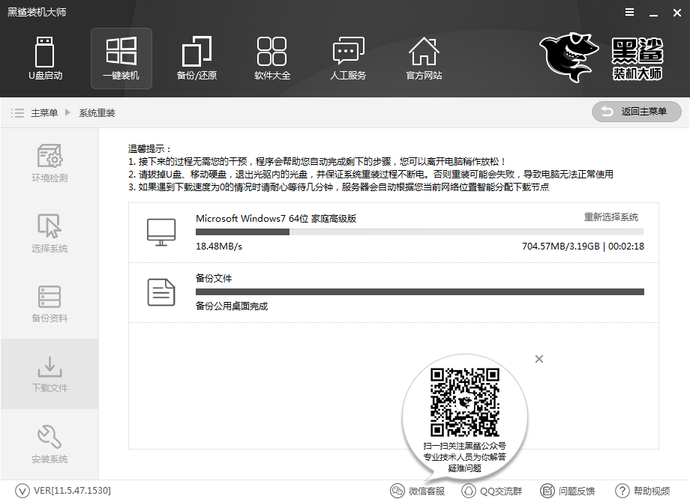
Task: Select the 备份资料 step in sidebar
Action: click(x=49, y=303)
